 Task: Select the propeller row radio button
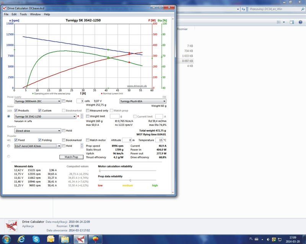[8, 146]
